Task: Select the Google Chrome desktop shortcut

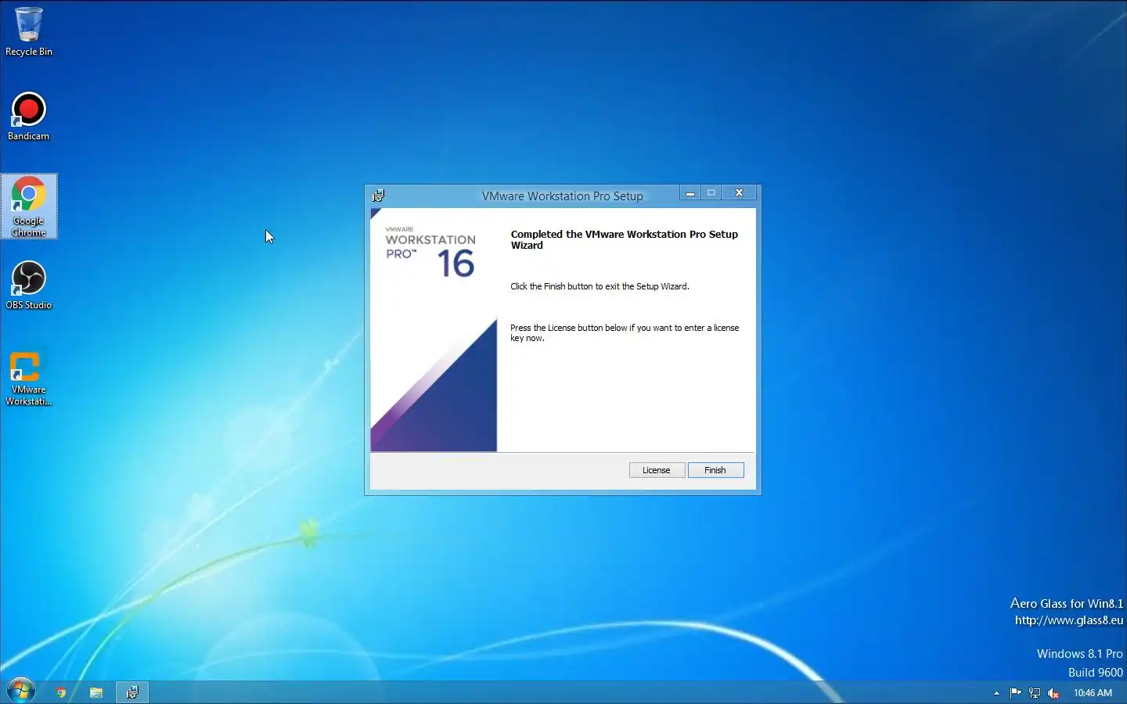Action: (x=29, y=207)
